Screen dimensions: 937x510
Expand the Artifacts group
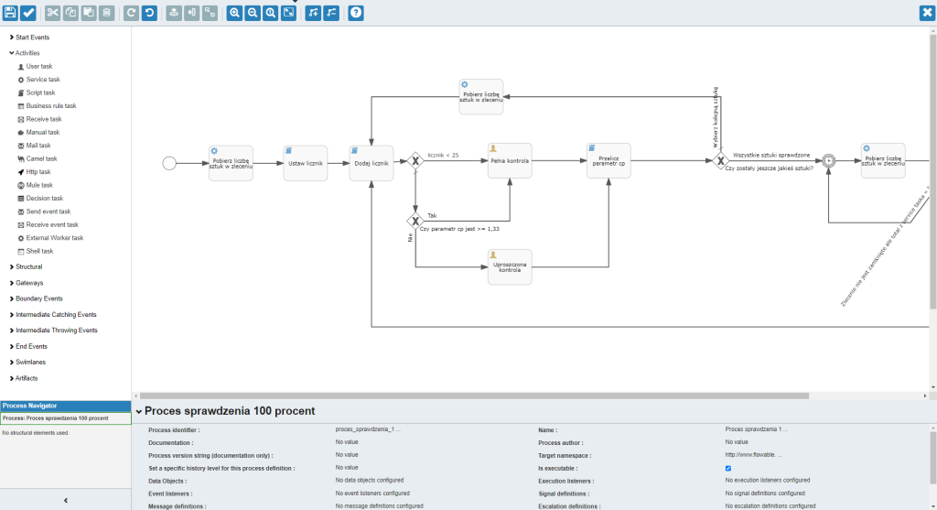click(x=23, y=378)
